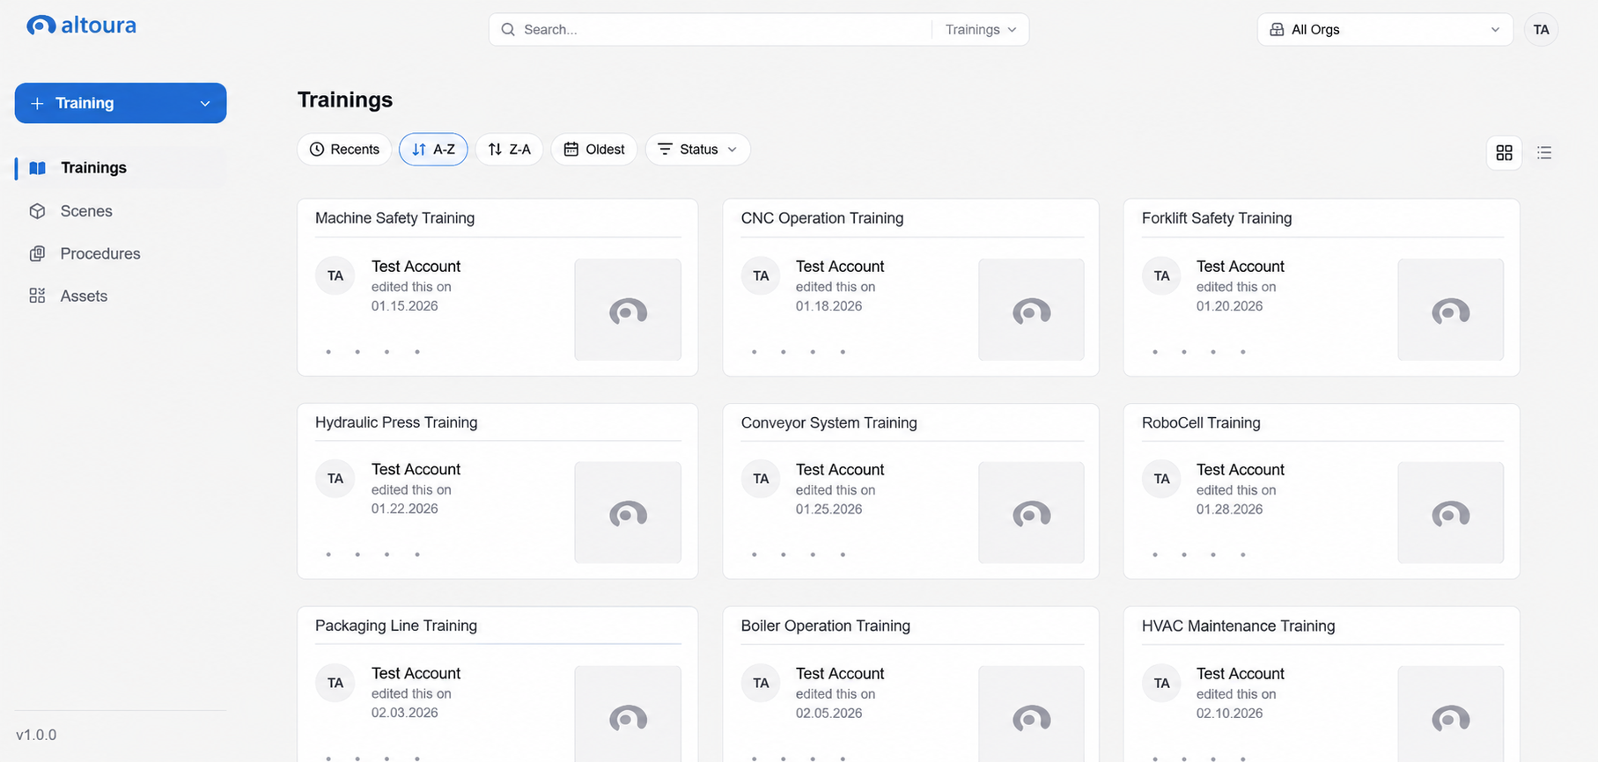Click the Scenes cube icon

click(37, 211)
